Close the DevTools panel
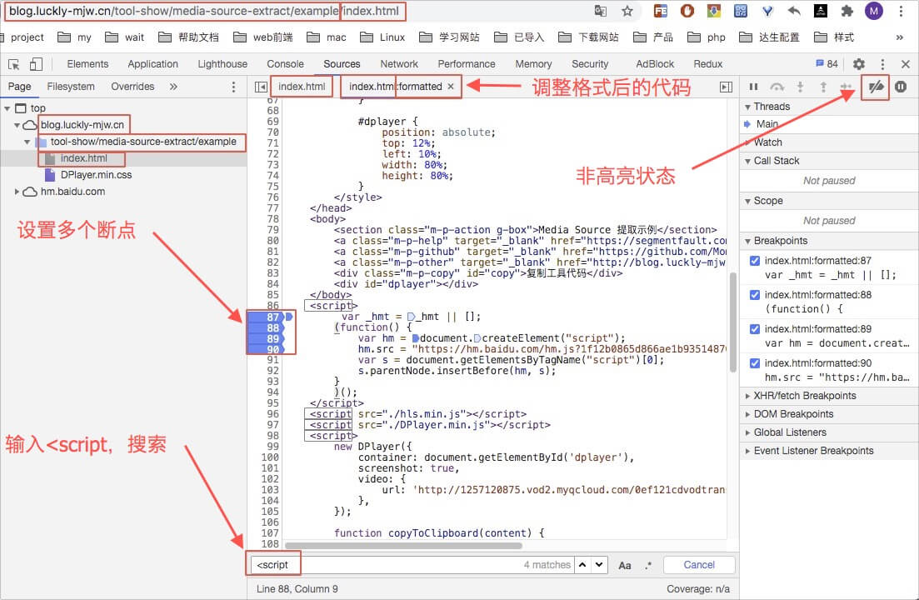The width and height of the screenshot is (919, 600). coord(906,64)
